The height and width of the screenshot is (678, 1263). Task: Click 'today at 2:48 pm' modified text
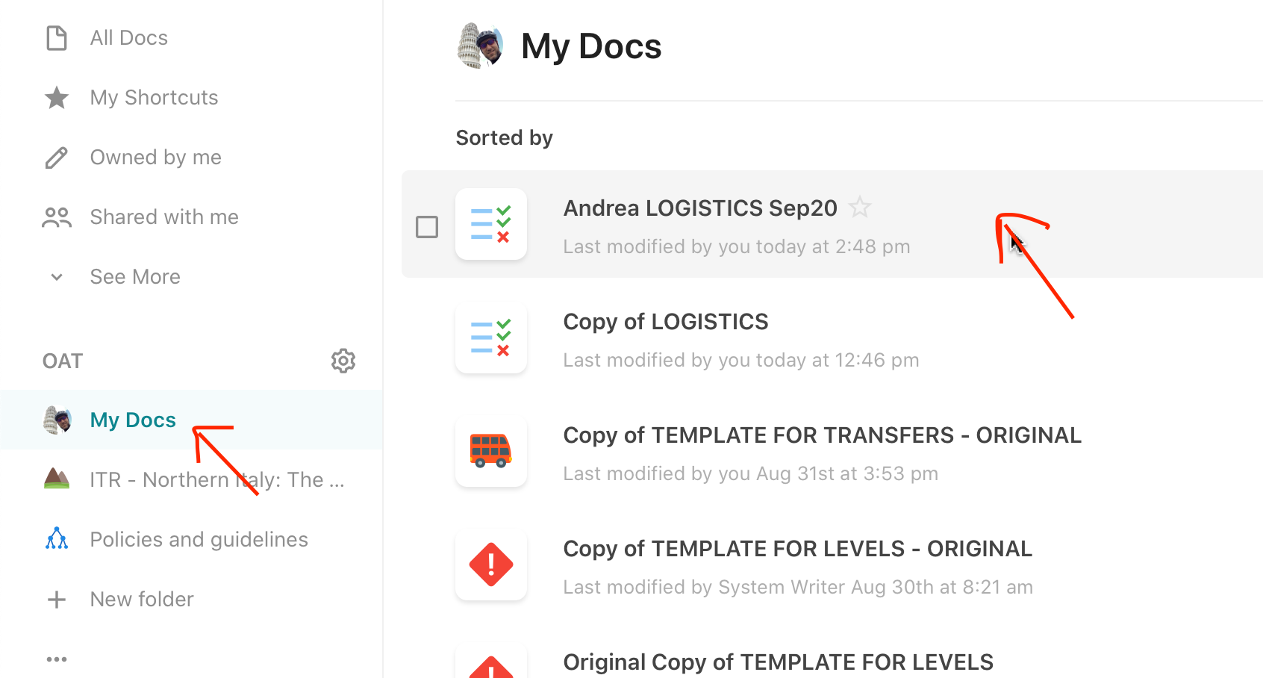833,247
